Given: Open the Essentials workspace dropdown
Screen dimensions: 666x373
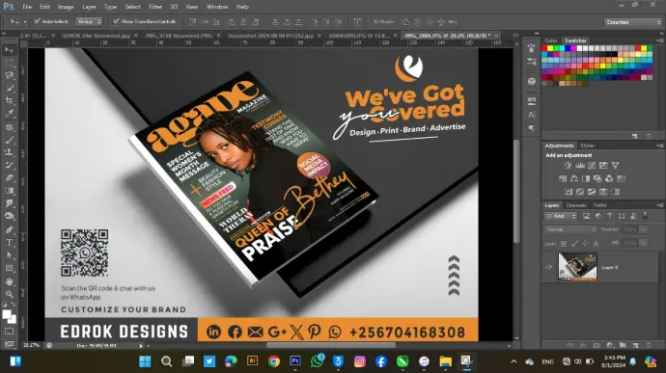Looking at the screenshot, I should point(633,22).
